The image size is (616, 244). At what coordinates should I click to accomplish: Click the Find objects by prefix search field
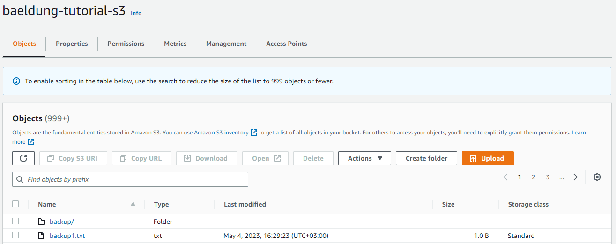pyautogui.click(x=130, y=179)
